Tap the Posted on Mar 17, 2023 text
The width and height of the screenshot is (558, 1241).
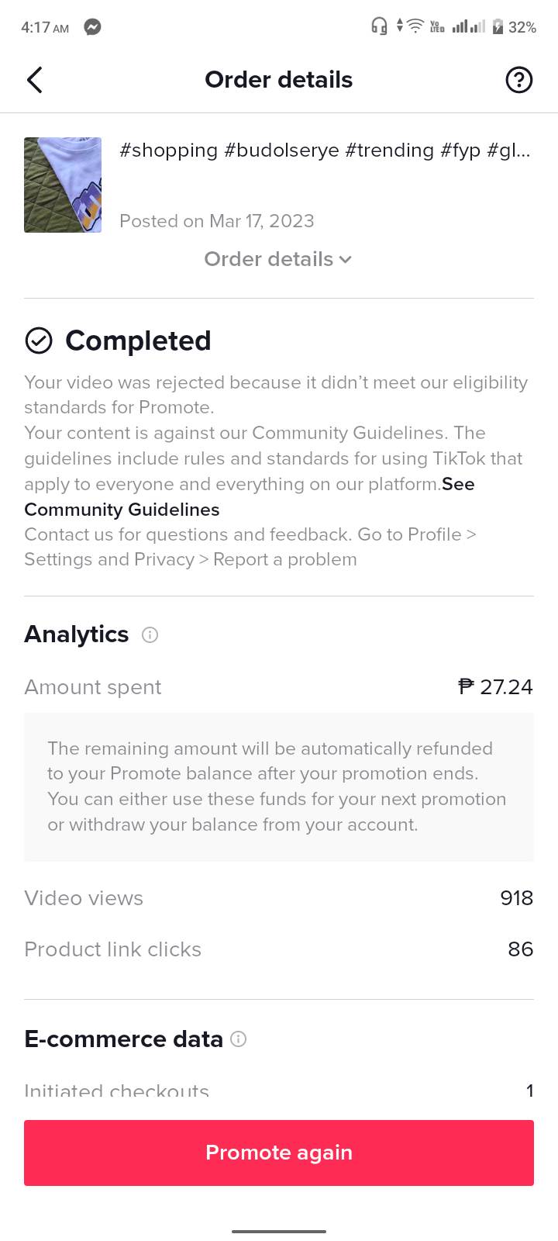pos(217,221)
